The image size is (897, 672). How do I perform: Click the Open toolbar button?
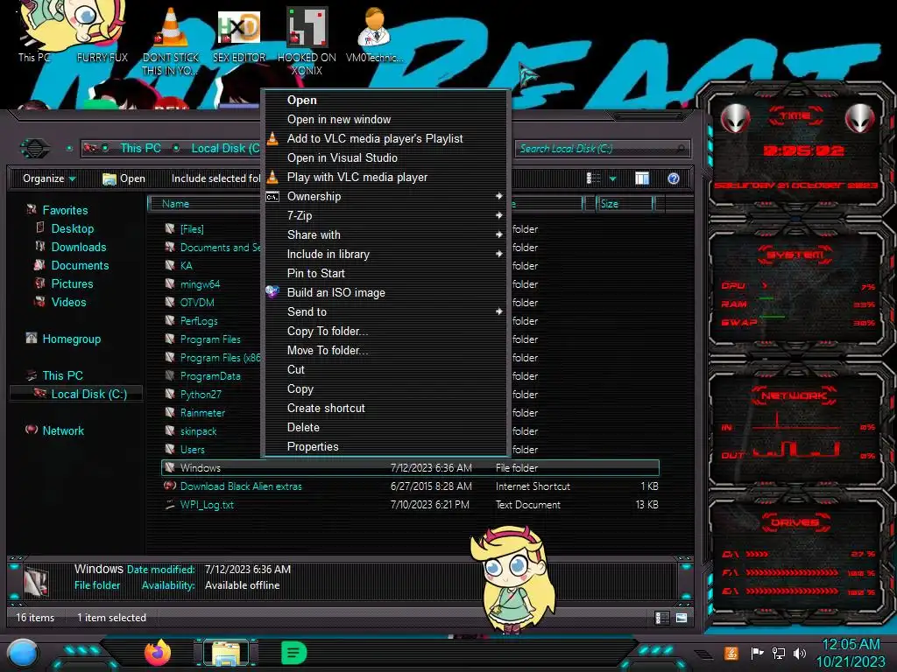[124, 178]
